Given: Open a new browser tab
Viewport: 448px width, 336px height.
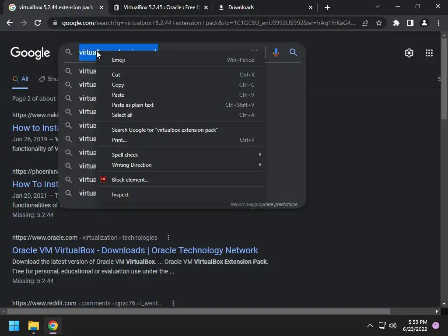Looking at the screenshot, I should tap(327, 7).
